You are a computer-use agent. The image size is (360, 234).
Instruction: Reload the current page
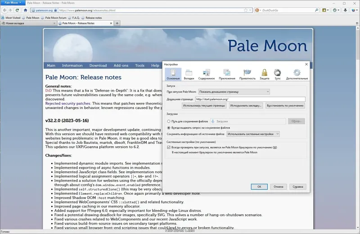coord(17,10)
